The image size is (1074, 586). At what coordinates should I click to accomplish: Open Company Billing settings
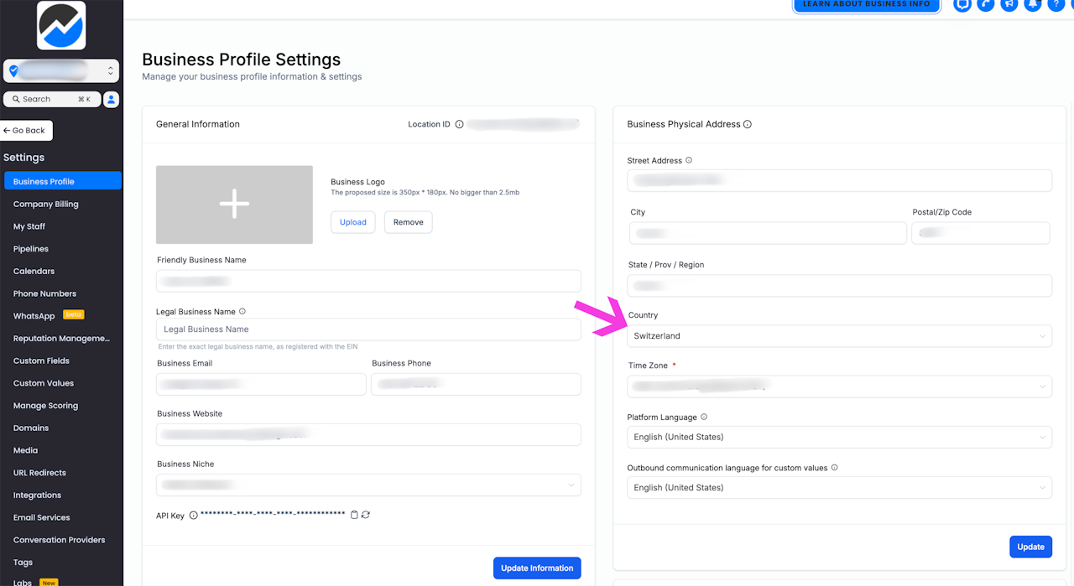46,204
